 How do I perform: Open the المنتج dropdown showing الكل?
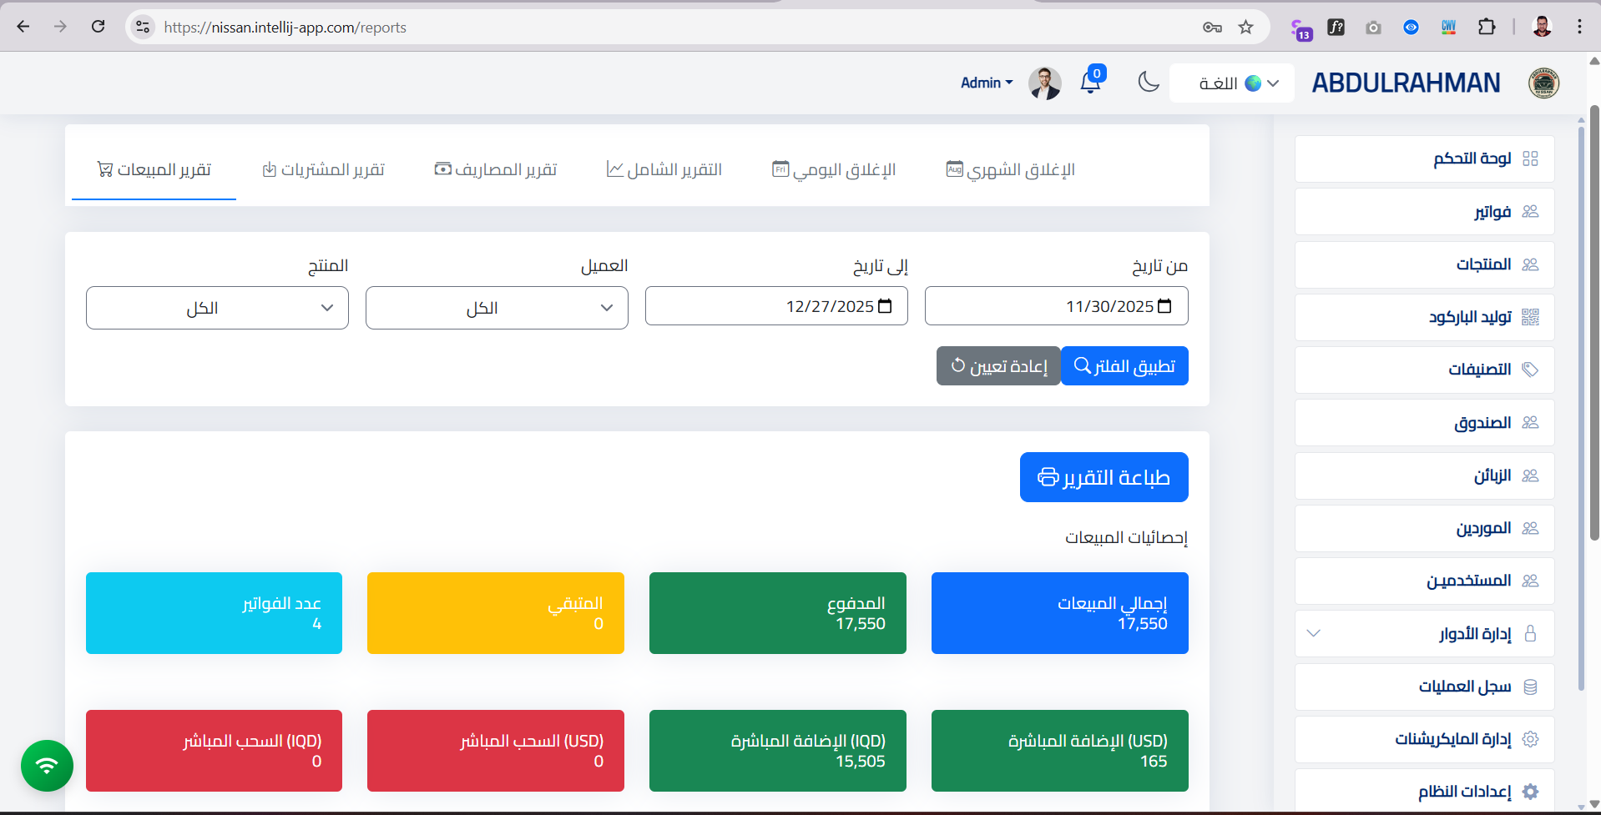pos(217,308)
